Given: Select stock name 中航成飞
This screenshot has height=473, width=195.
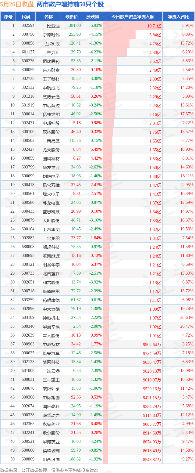Looking at the screenshot, I should point(51,88).
